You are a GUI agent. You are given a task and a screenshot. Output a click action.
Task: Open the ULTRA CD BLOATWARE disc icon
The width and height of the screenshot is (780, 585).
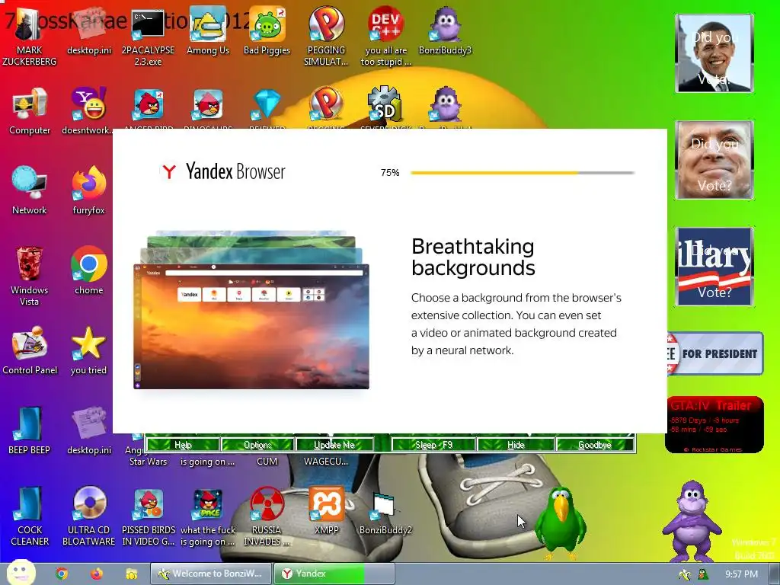click(x=88, y=516)
